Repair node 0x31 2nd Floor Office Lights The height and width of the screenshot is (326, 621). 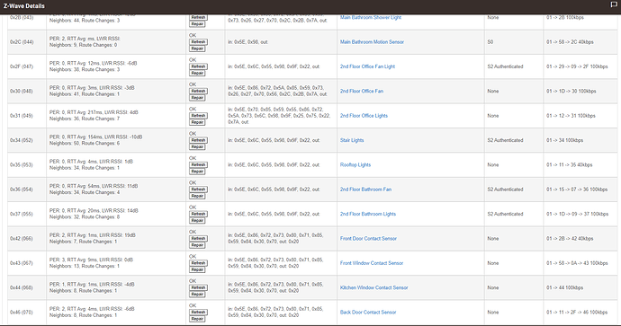click(197, 122)
